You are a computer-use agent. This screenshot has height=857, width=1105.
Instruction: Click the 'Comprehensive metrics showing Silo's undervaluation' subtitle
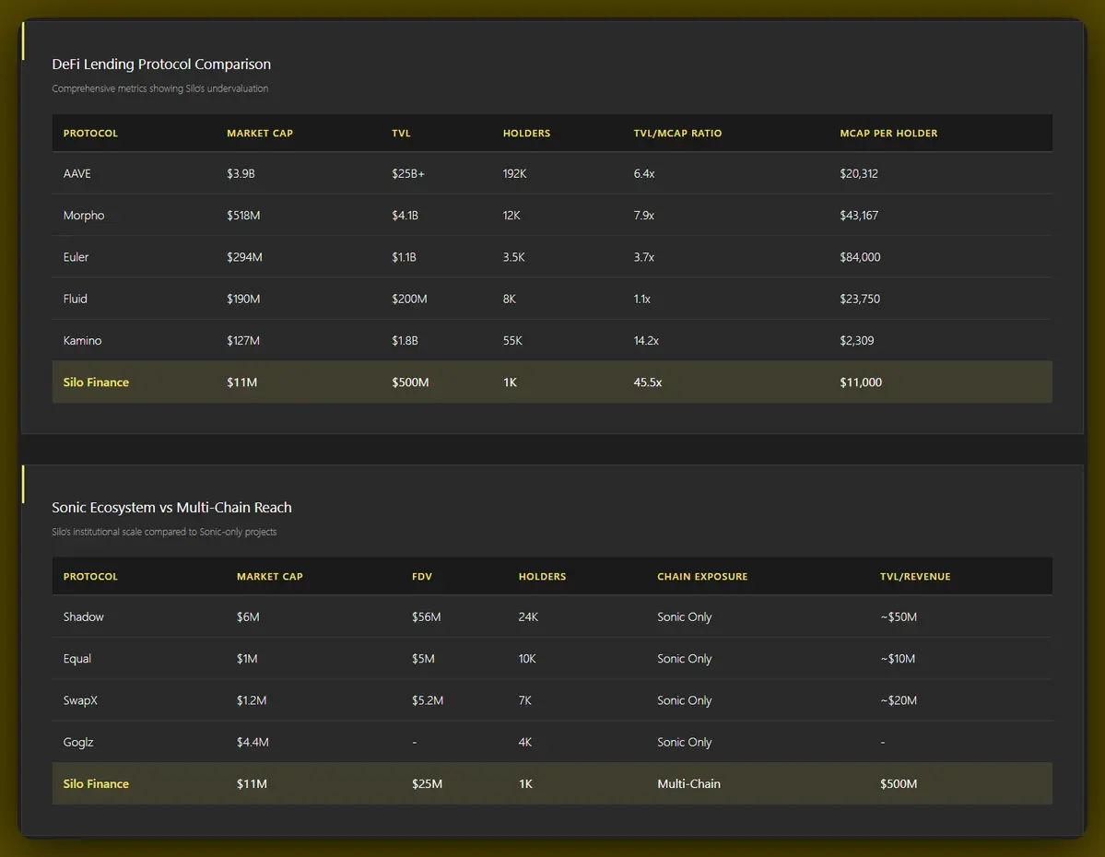(160, 88)
